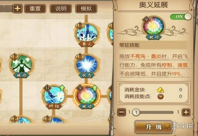Viewport: 198px width, 136px height.
Task: Click the 重置 reset button
Action: 35,8
